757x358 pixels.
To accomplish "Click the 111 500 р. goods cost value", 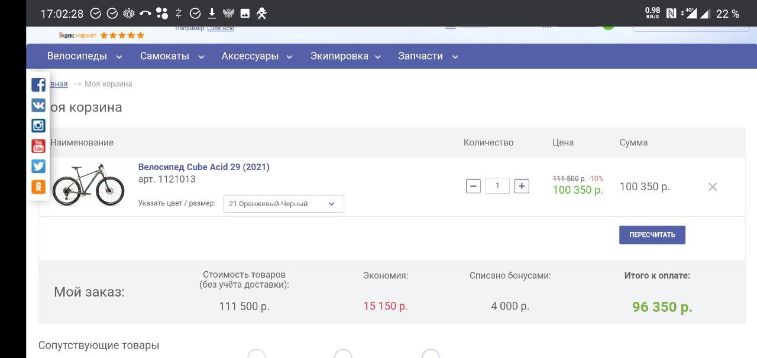I will point(244,306).
